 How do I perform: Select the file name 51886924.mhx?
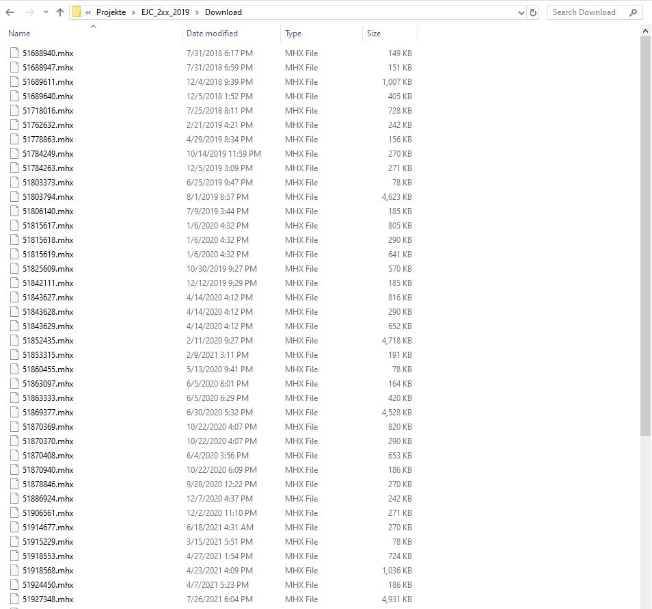[x=48, y=498]
